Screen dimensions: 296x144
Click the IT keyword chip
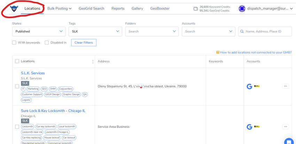[23, 89]
